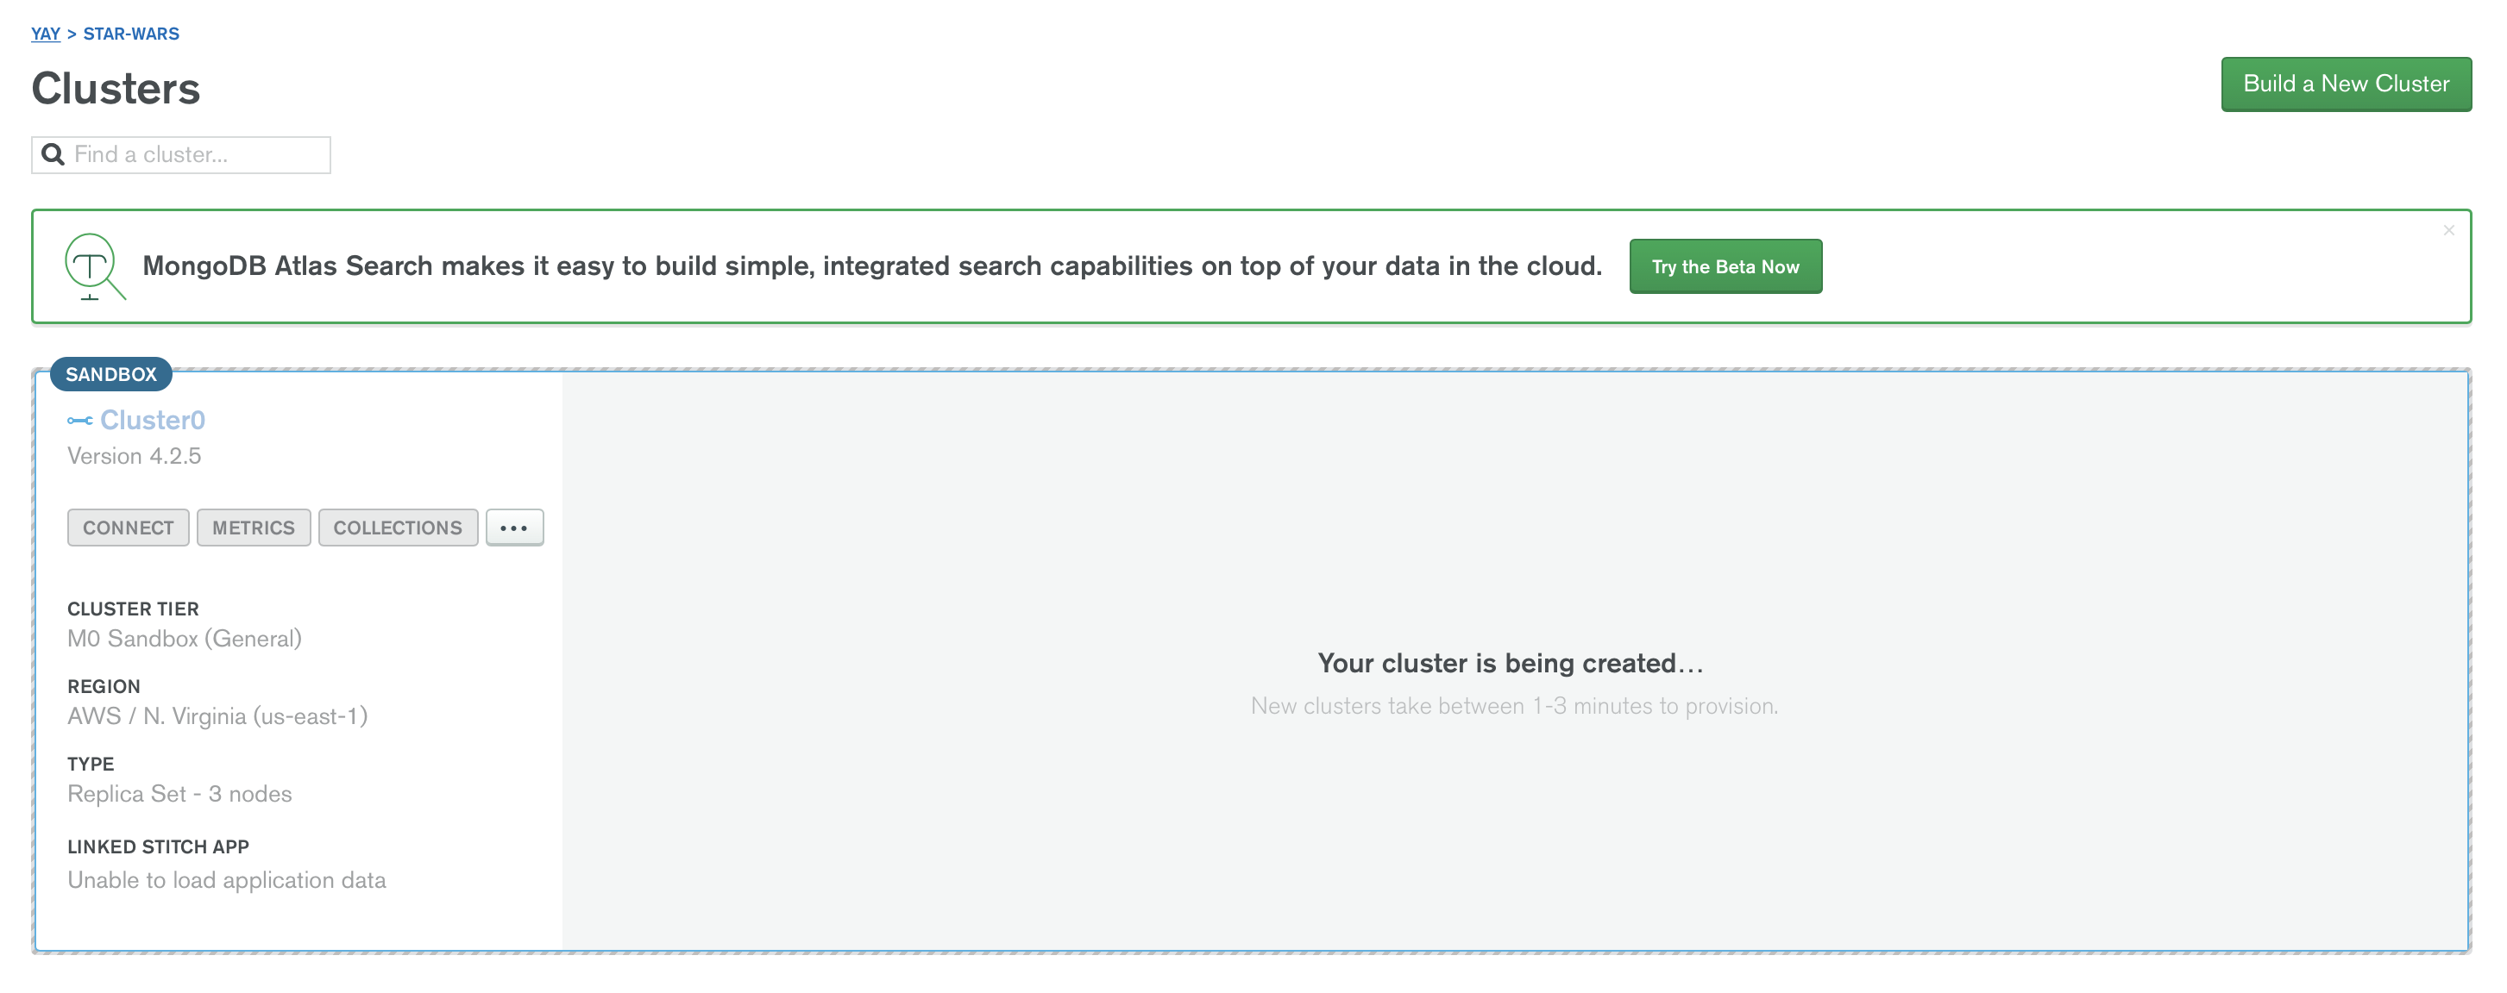Click the CONNECT button for Cluster0
Viewport: 2507px width, 993px height.
pos(126,527)
